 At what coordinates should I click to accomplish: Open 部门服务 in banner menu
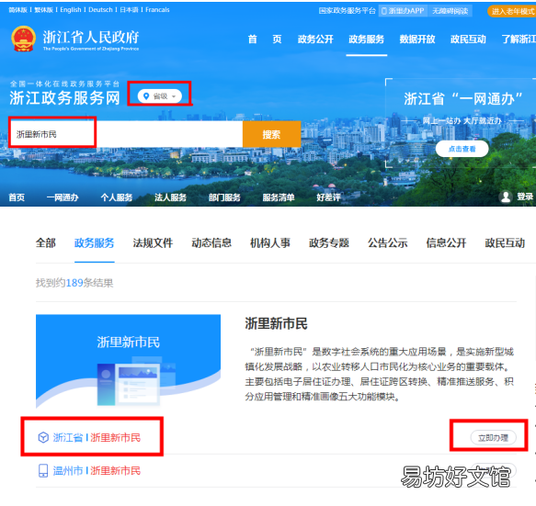coord(224,197)
